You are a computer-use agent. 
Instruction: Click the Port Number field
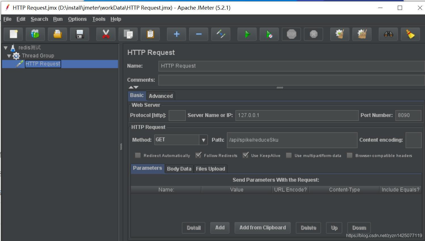pyautogui.click(x=408, y=115)
